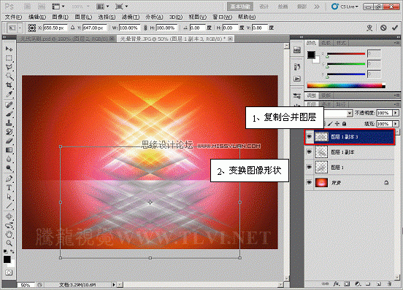
Task: Hide the 图层 1 layer
Action: [310, 168]
